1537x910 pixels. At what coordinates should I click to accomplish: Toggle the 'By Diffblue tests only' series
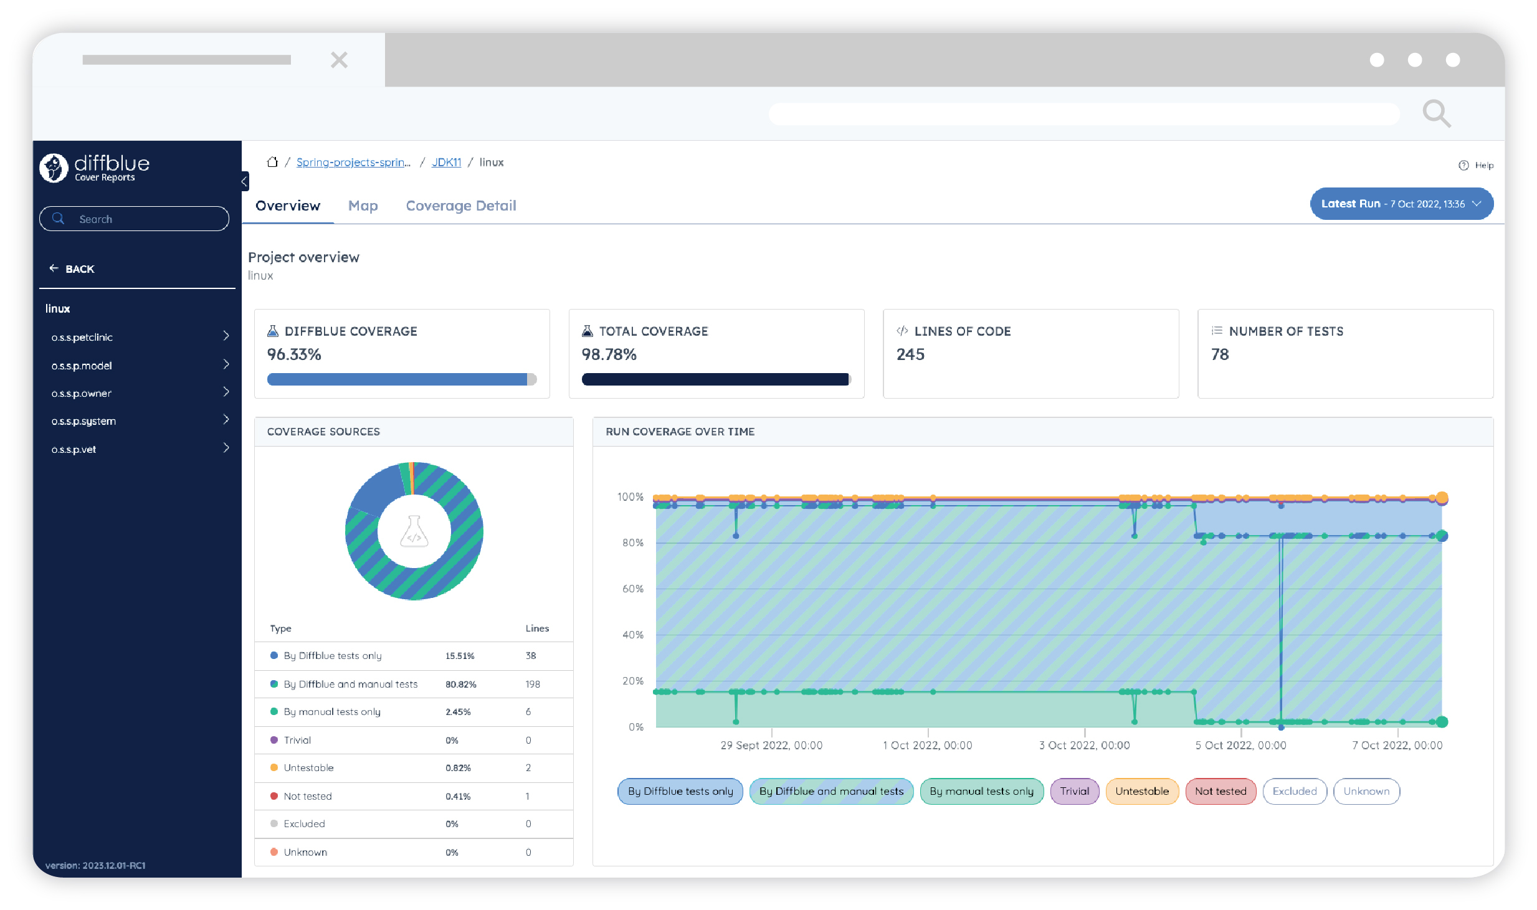(680, 791)
